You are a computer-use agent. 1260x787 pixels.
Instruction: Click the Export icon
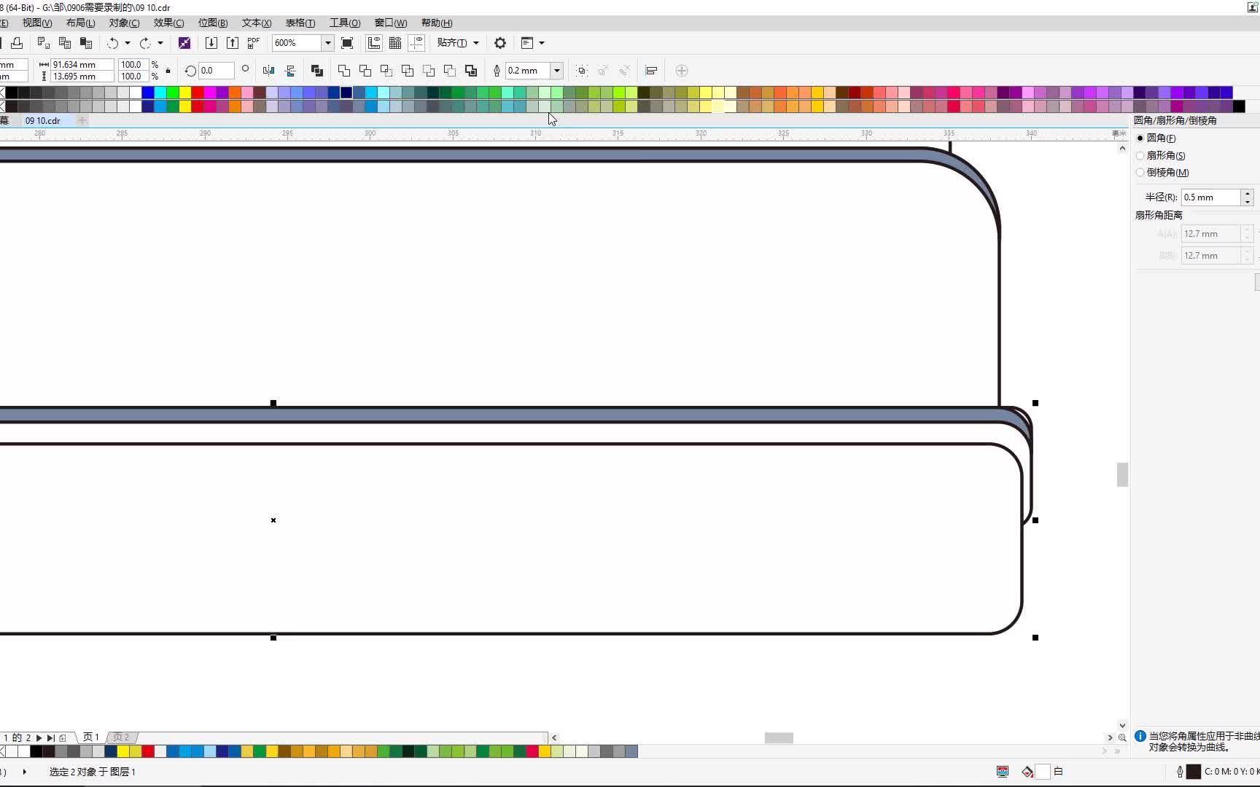[x=233, y=43]
